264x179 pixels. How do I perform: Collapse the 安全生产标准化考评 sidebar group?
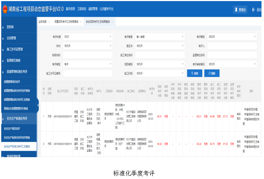click(19, 118)
